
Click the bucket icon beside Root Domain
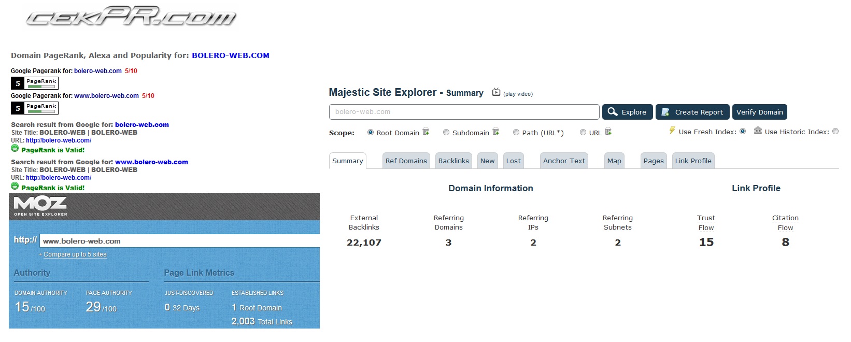click(426, 132)
